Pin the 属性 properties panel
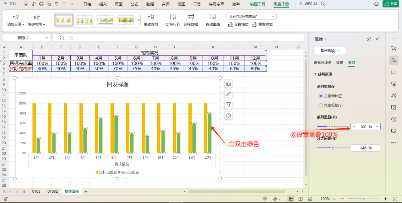Screen dimensions: 402x203 click(x=369, y=39)
